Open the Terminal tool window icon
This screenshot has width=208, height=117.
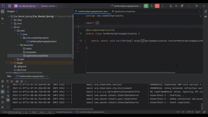pos(3,97)
